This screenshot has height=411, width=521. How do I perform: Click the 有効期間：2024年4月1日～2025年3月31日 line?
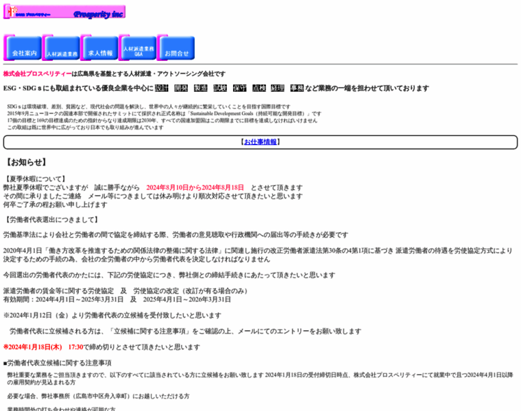[117, 299]
